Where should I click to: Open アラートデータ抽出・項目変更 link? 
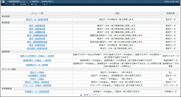point(37,85)
